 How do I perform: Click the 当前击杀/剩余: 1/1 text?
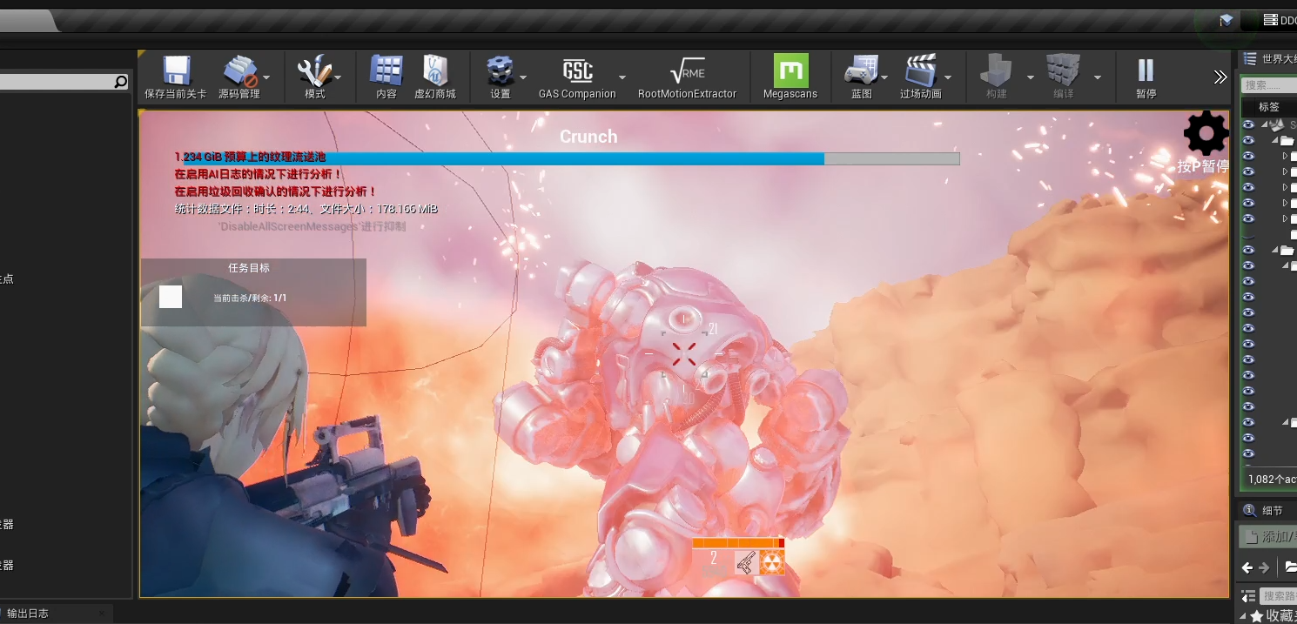250,298
